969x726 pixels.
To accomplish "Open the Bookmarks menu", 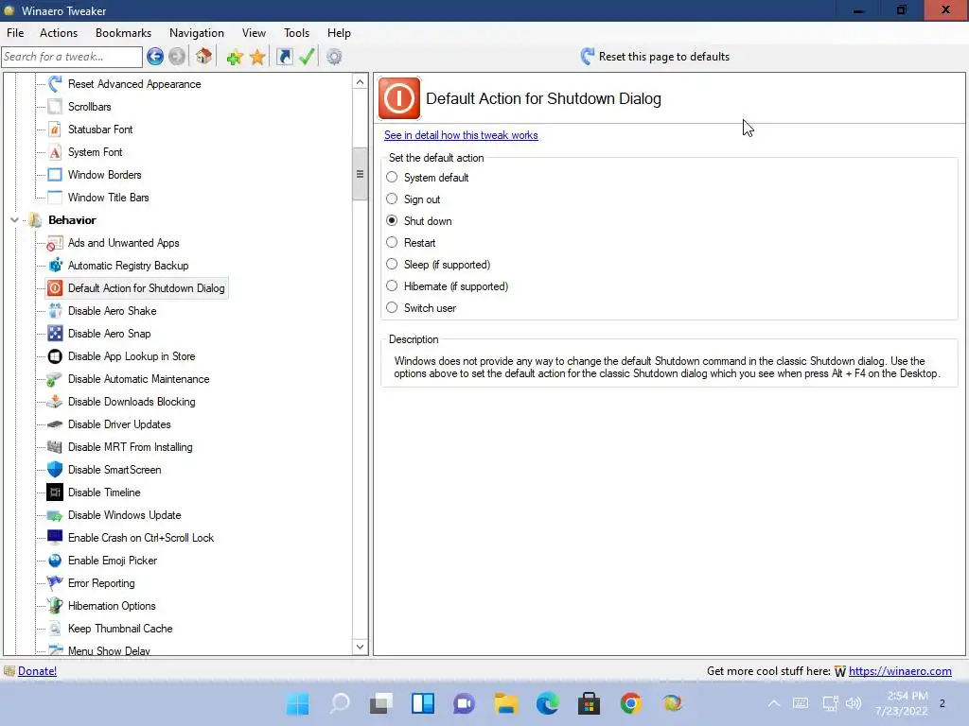I will [x=123, y=33].
